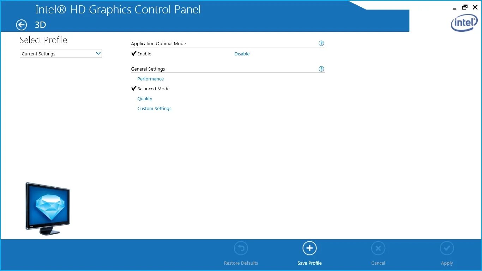This screenshot has height=271, width=482.
Task: Click the 3D page title
Action: click(41, 25)
